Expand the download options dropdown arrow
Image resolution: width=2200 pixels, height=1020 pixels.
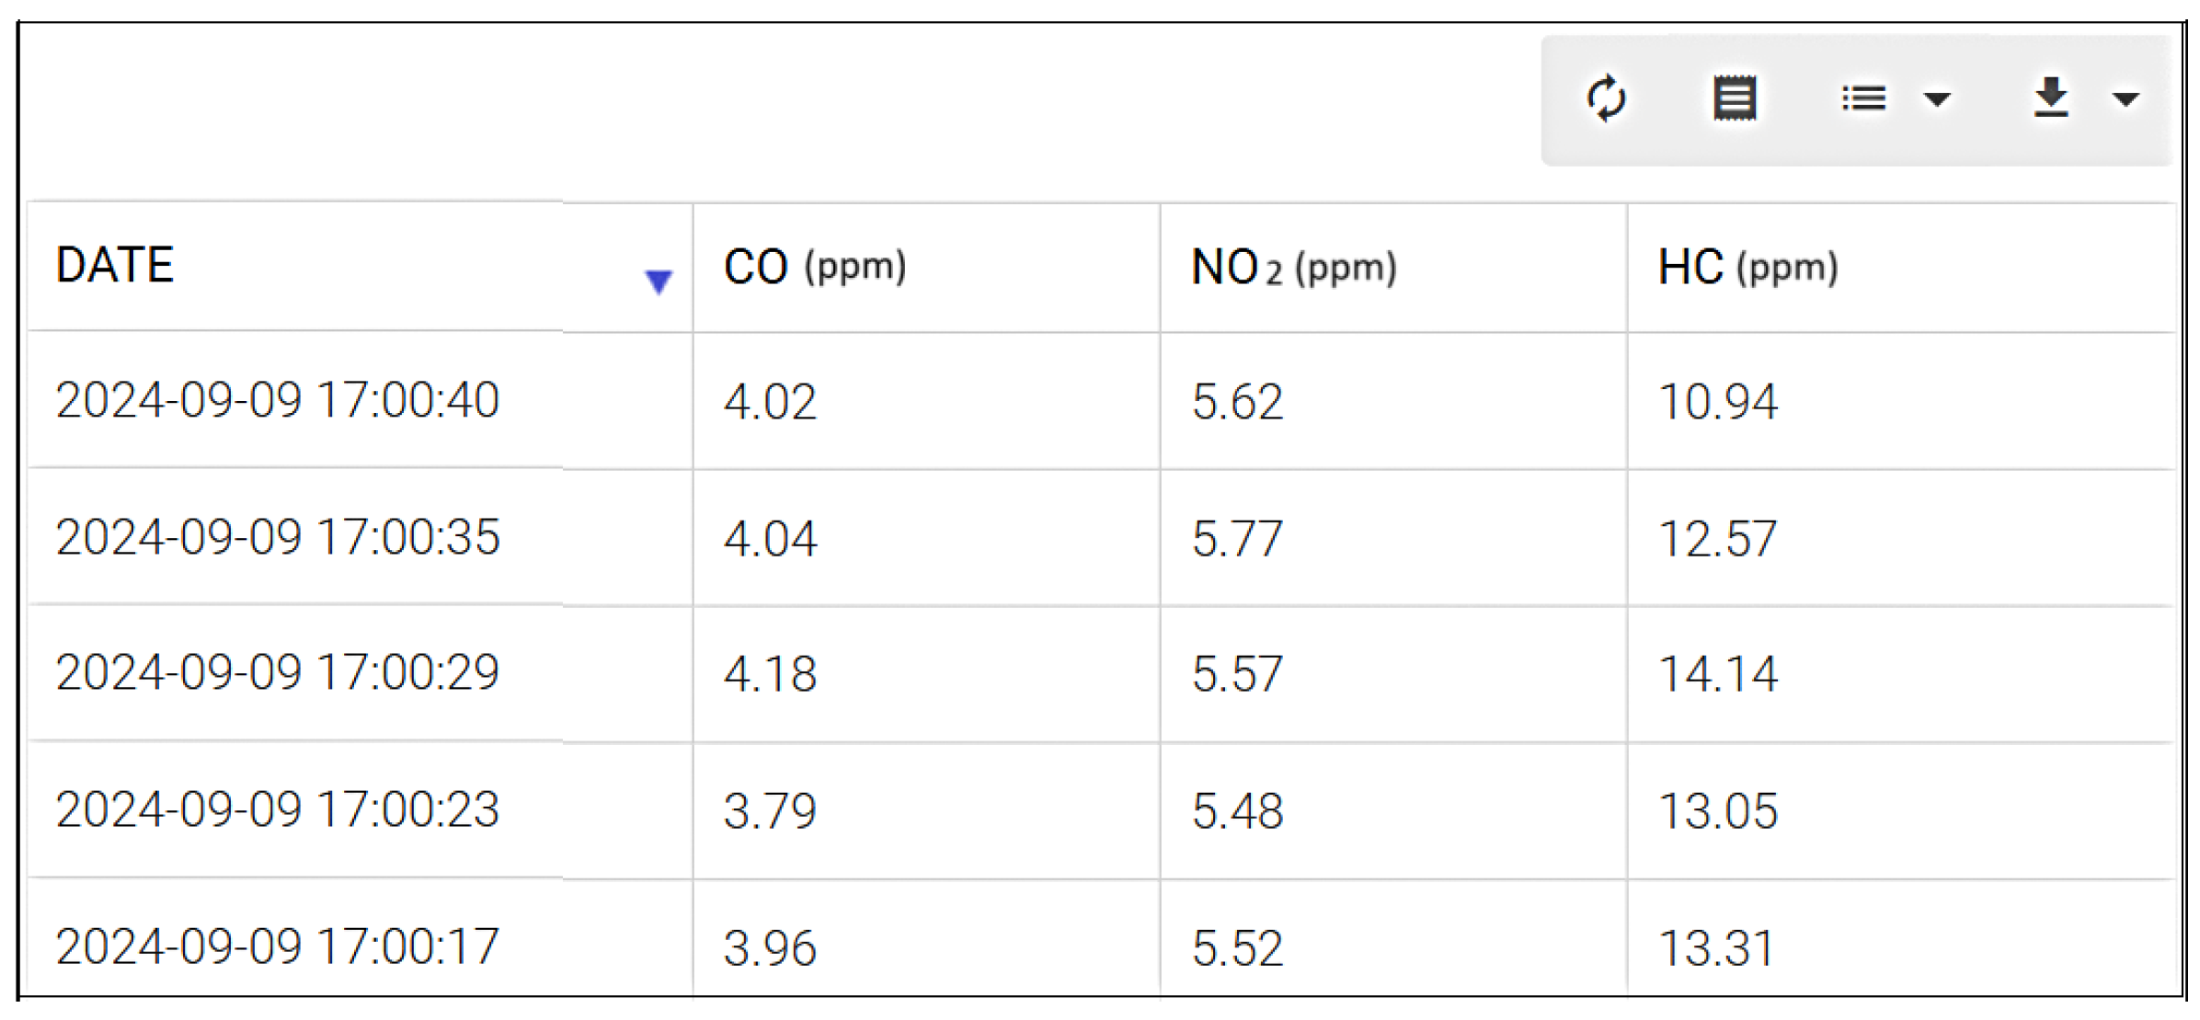(x=2125, y=99)
